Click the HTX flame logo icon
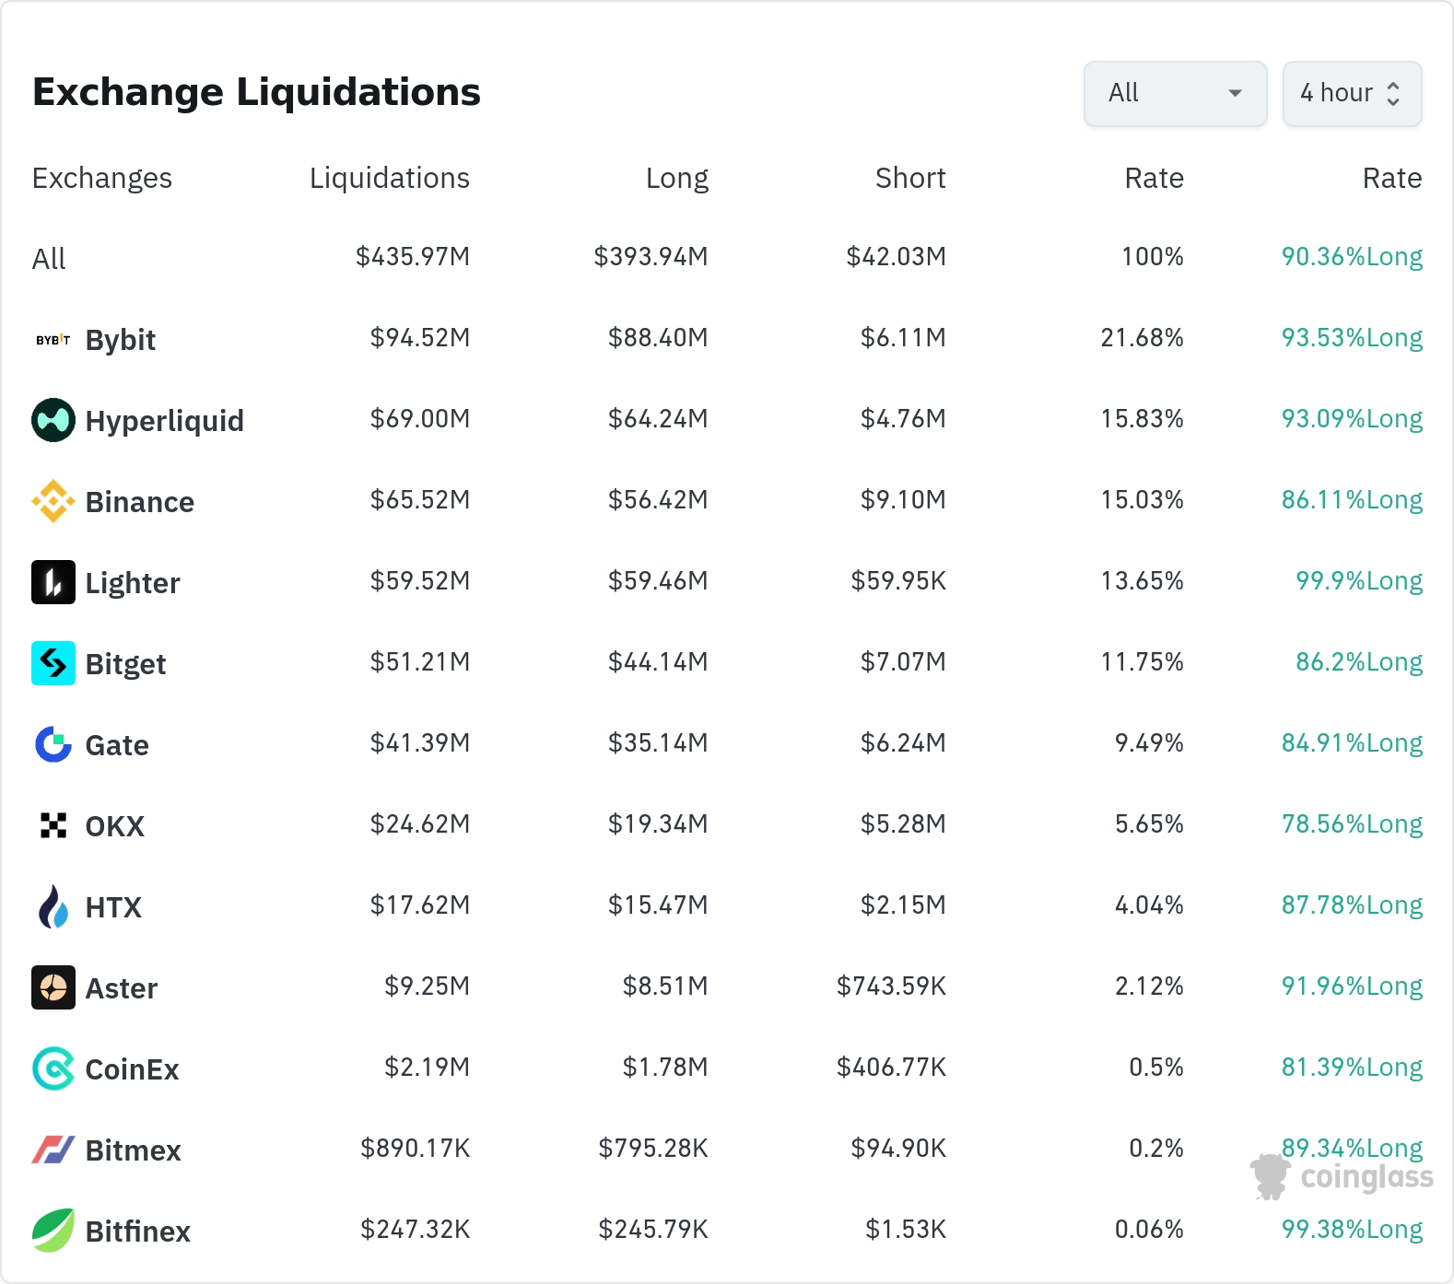1454x1284 pixels. (x=53, y=906)
